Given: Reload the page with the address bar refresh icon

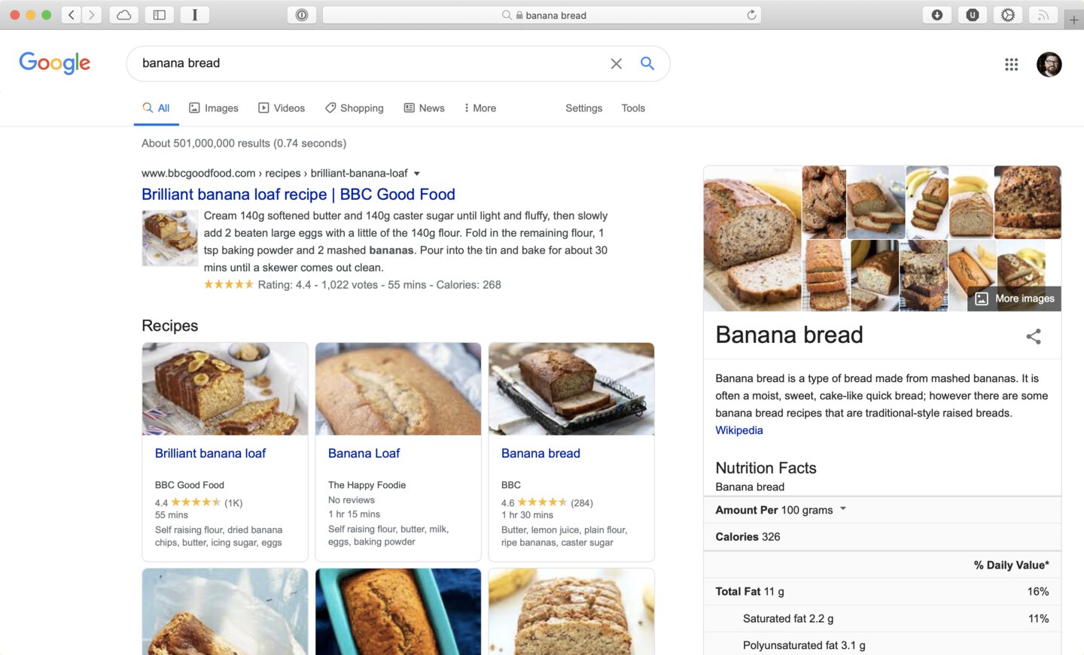Looking at the screenshot, I should (x=751, y=15).
